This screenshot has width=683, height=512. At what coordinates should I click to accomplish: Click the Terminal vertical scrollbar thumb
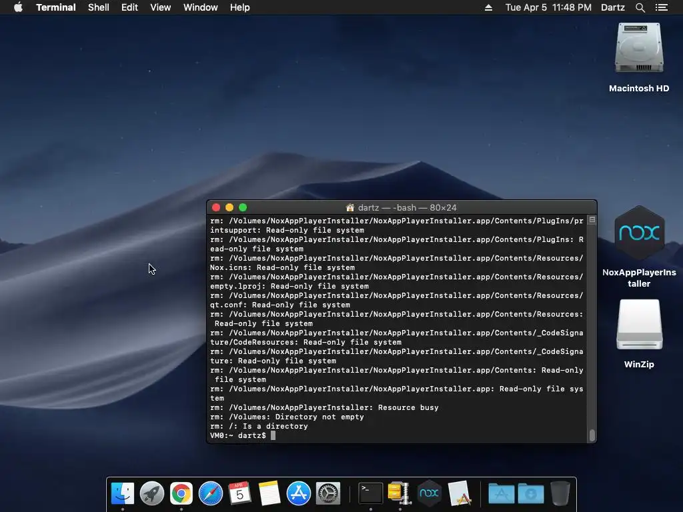pos(592,435)
